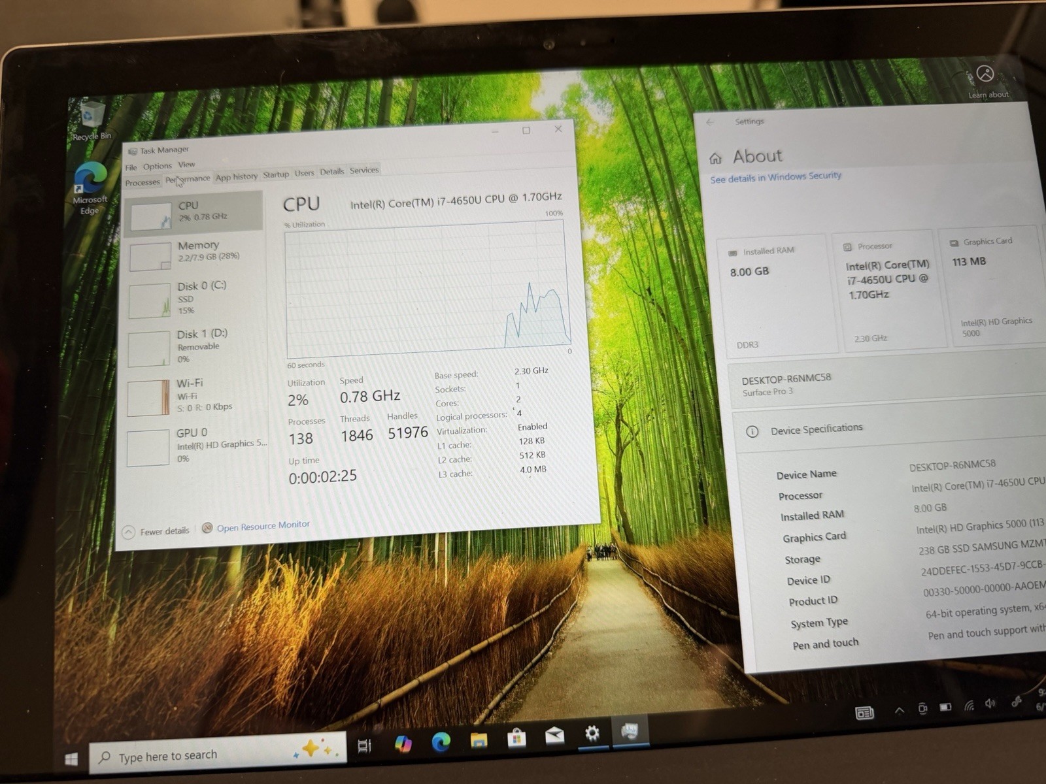Open See details in Windows Security link
Viewport: 1046px width, 784px height.
775,177
